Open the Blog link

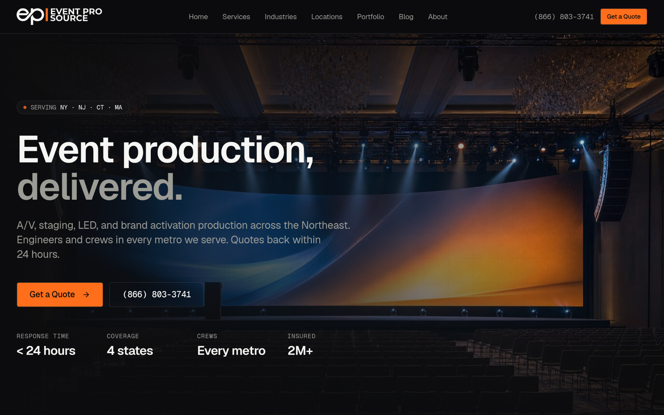[x=406, y=17]
